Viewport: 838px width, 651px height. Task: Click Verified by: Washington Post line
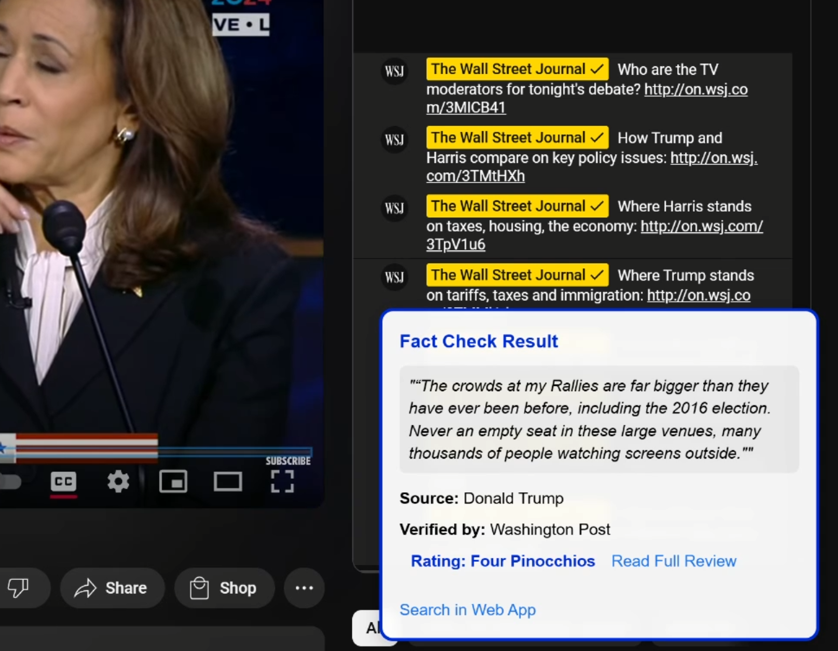[x=505, y=529]
